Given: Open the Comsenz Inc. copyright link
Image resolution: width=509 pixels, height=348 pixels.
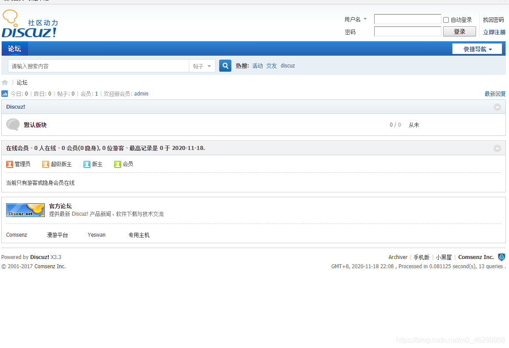Looking at the screenshot, I should (x=50, y=266).
